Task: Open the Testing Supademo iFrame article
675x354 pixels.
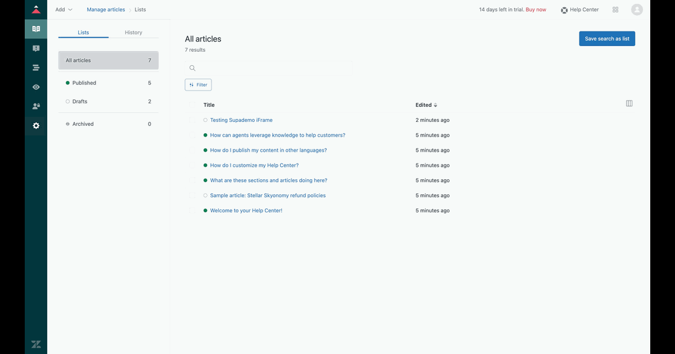Action: pyautogui.click(x=241, y=120)
